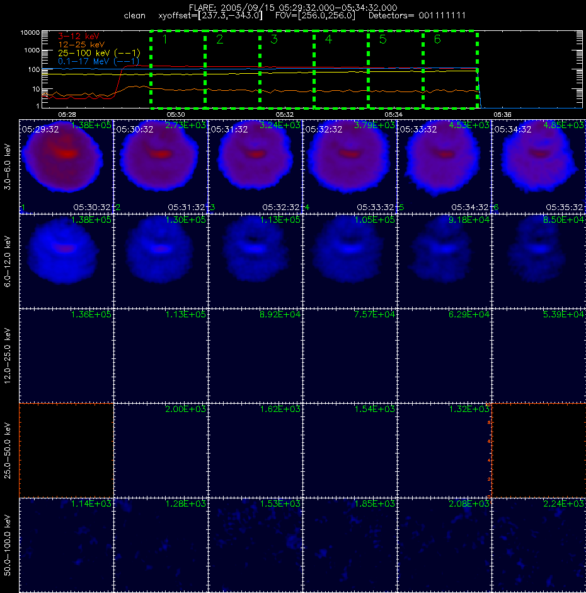
Task: Click the '25.0-50.0 keV' row label
Action: tap(8, 450)
